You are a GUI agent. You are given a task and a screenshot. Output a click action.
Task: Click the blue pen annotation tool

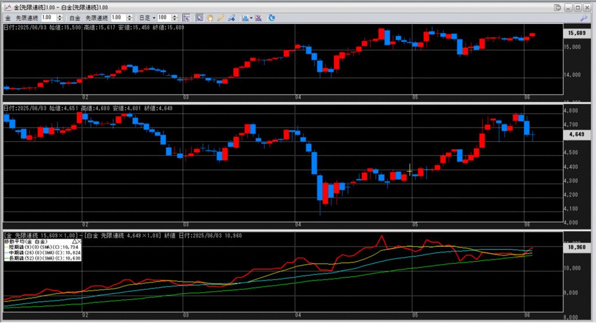[232, 18]
